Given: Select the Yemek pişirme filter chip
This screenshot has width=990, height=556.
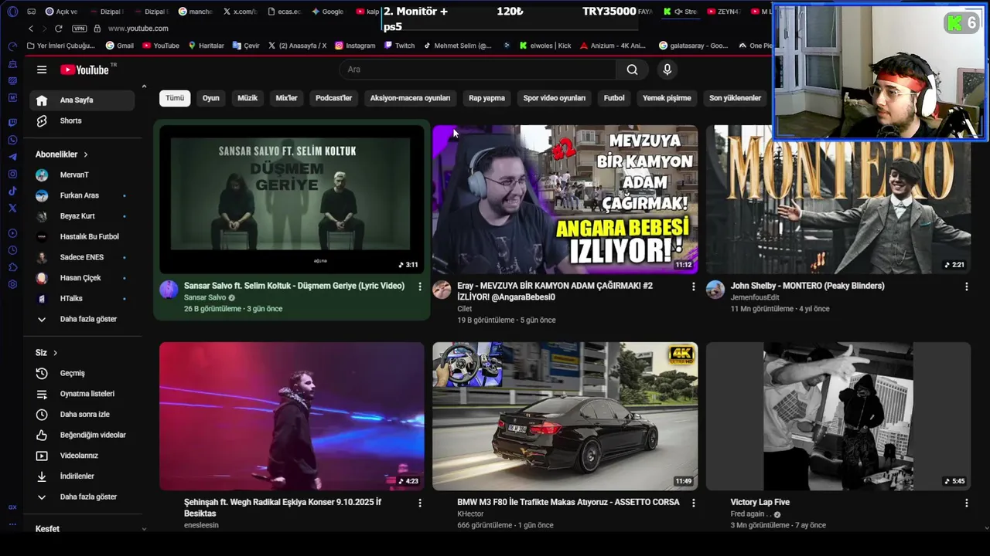Looking at the screenshot, I should pyautogui.click(x=667, y=98).
